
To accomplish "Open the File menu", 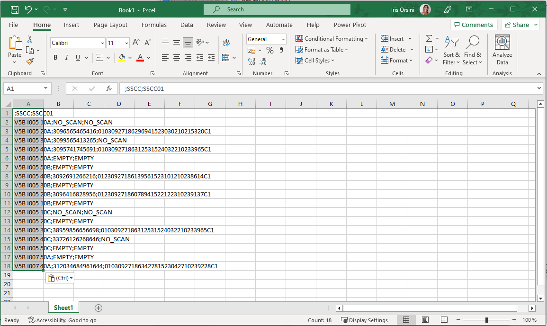I will 13,25.
